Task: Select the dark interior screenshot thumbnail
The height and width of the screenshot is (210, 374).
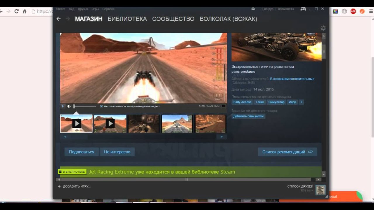Action: [x=143, y=124]
